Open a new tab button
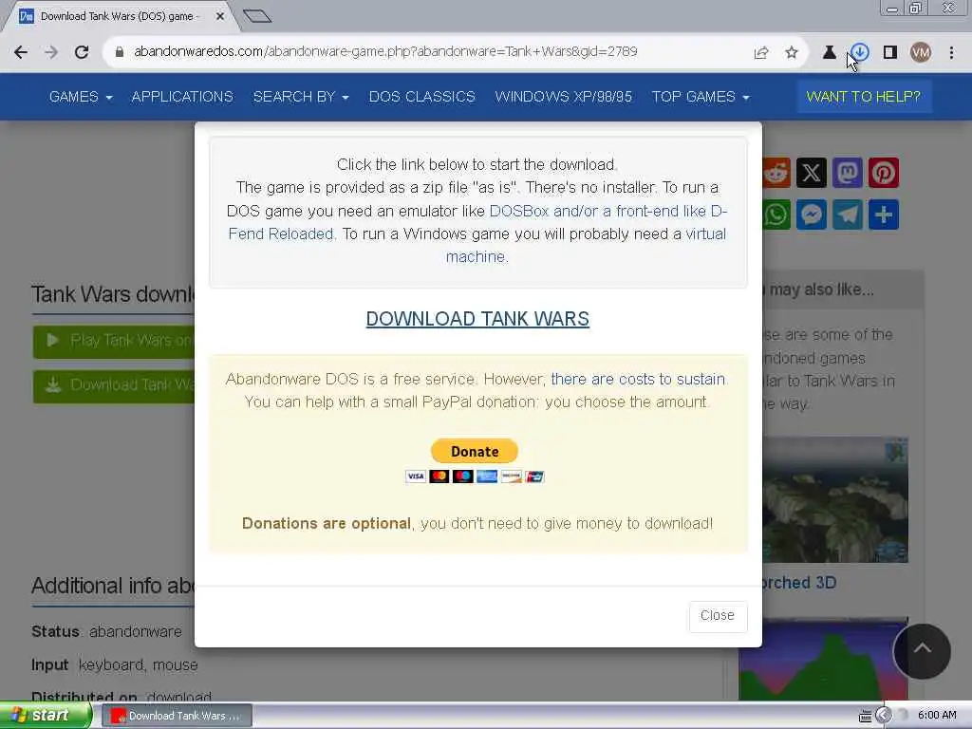This screenshot has width=972, height=729. (257, 16)
